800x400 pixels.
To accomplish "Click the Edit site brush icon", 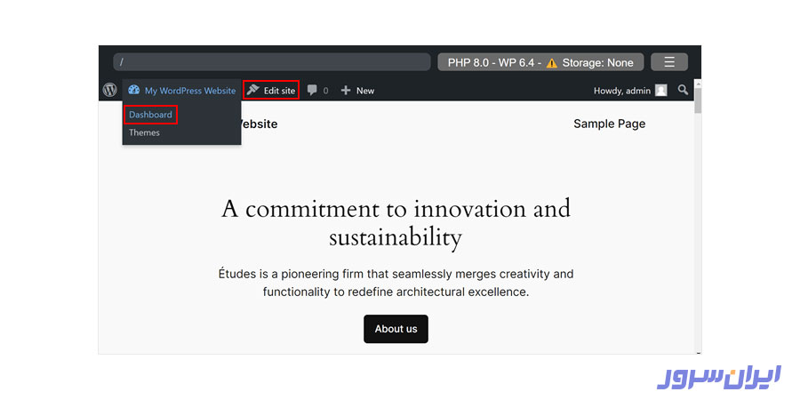I will tap(252, 91).
